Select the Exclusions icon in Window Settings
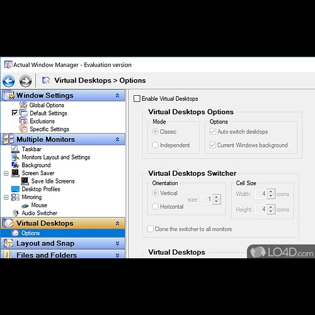 pos(23,121)
